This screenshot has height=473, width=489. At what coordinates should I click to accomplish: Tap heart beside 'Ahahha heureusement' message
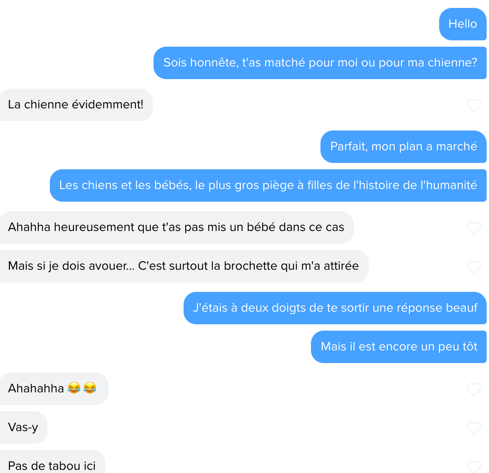click(474, 228)
